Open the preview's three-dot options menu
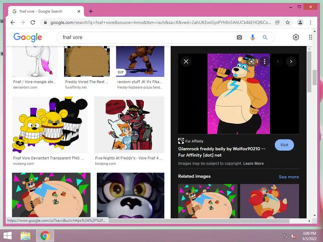The width and height of the screenshot is (323, 242). pyautogui.click(x=265, y=61)
